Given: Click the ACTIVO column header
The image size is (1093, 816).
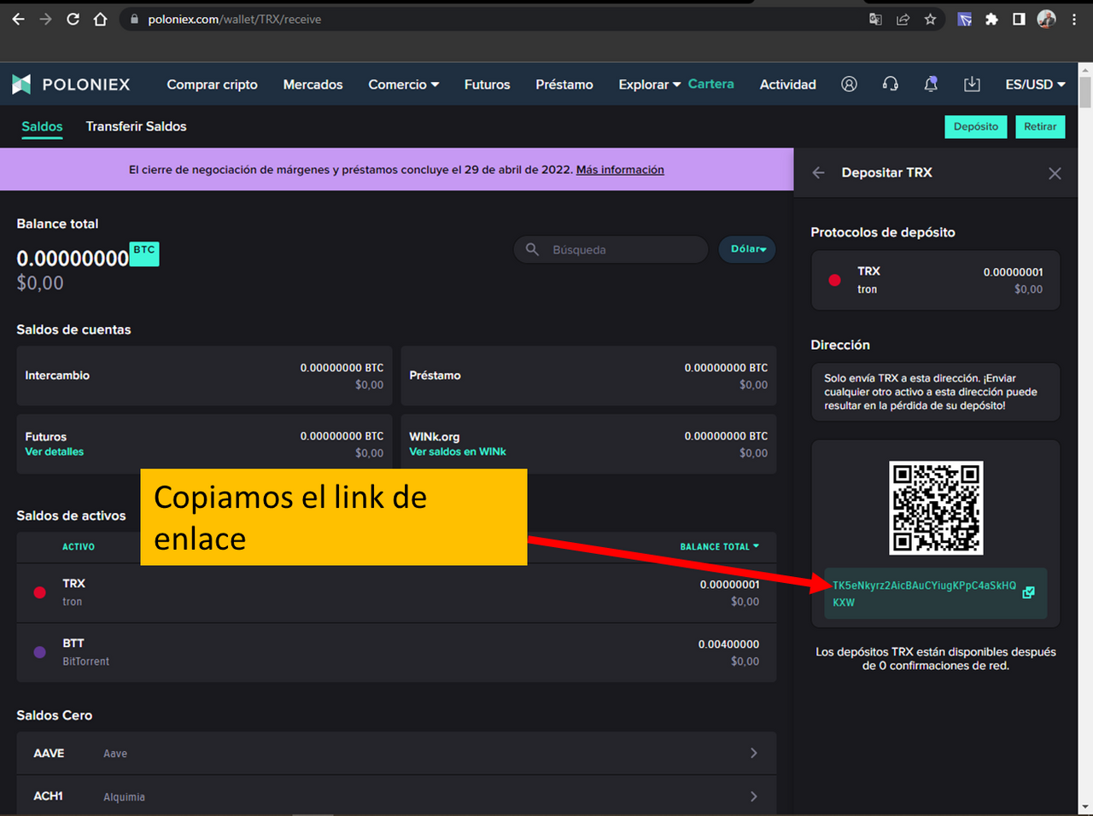Looking at the screenshot, I should coord(79,546).
